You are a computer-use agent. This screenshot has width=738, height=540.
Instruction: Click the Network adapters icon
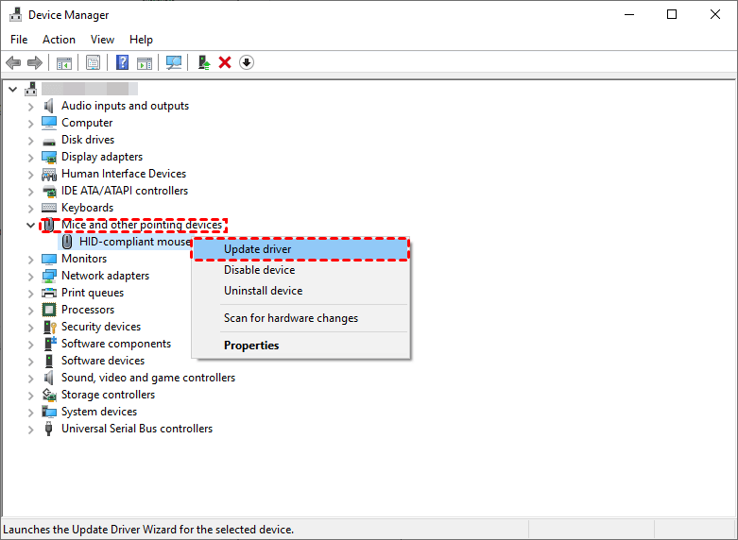click(49, 276)
